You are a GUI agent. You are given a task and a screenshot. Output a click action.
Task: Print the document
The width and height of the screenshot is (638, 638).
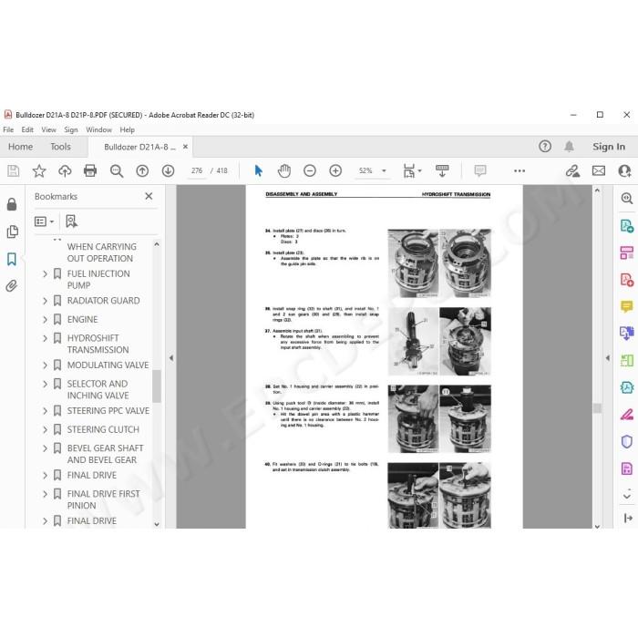coord(90,170)
